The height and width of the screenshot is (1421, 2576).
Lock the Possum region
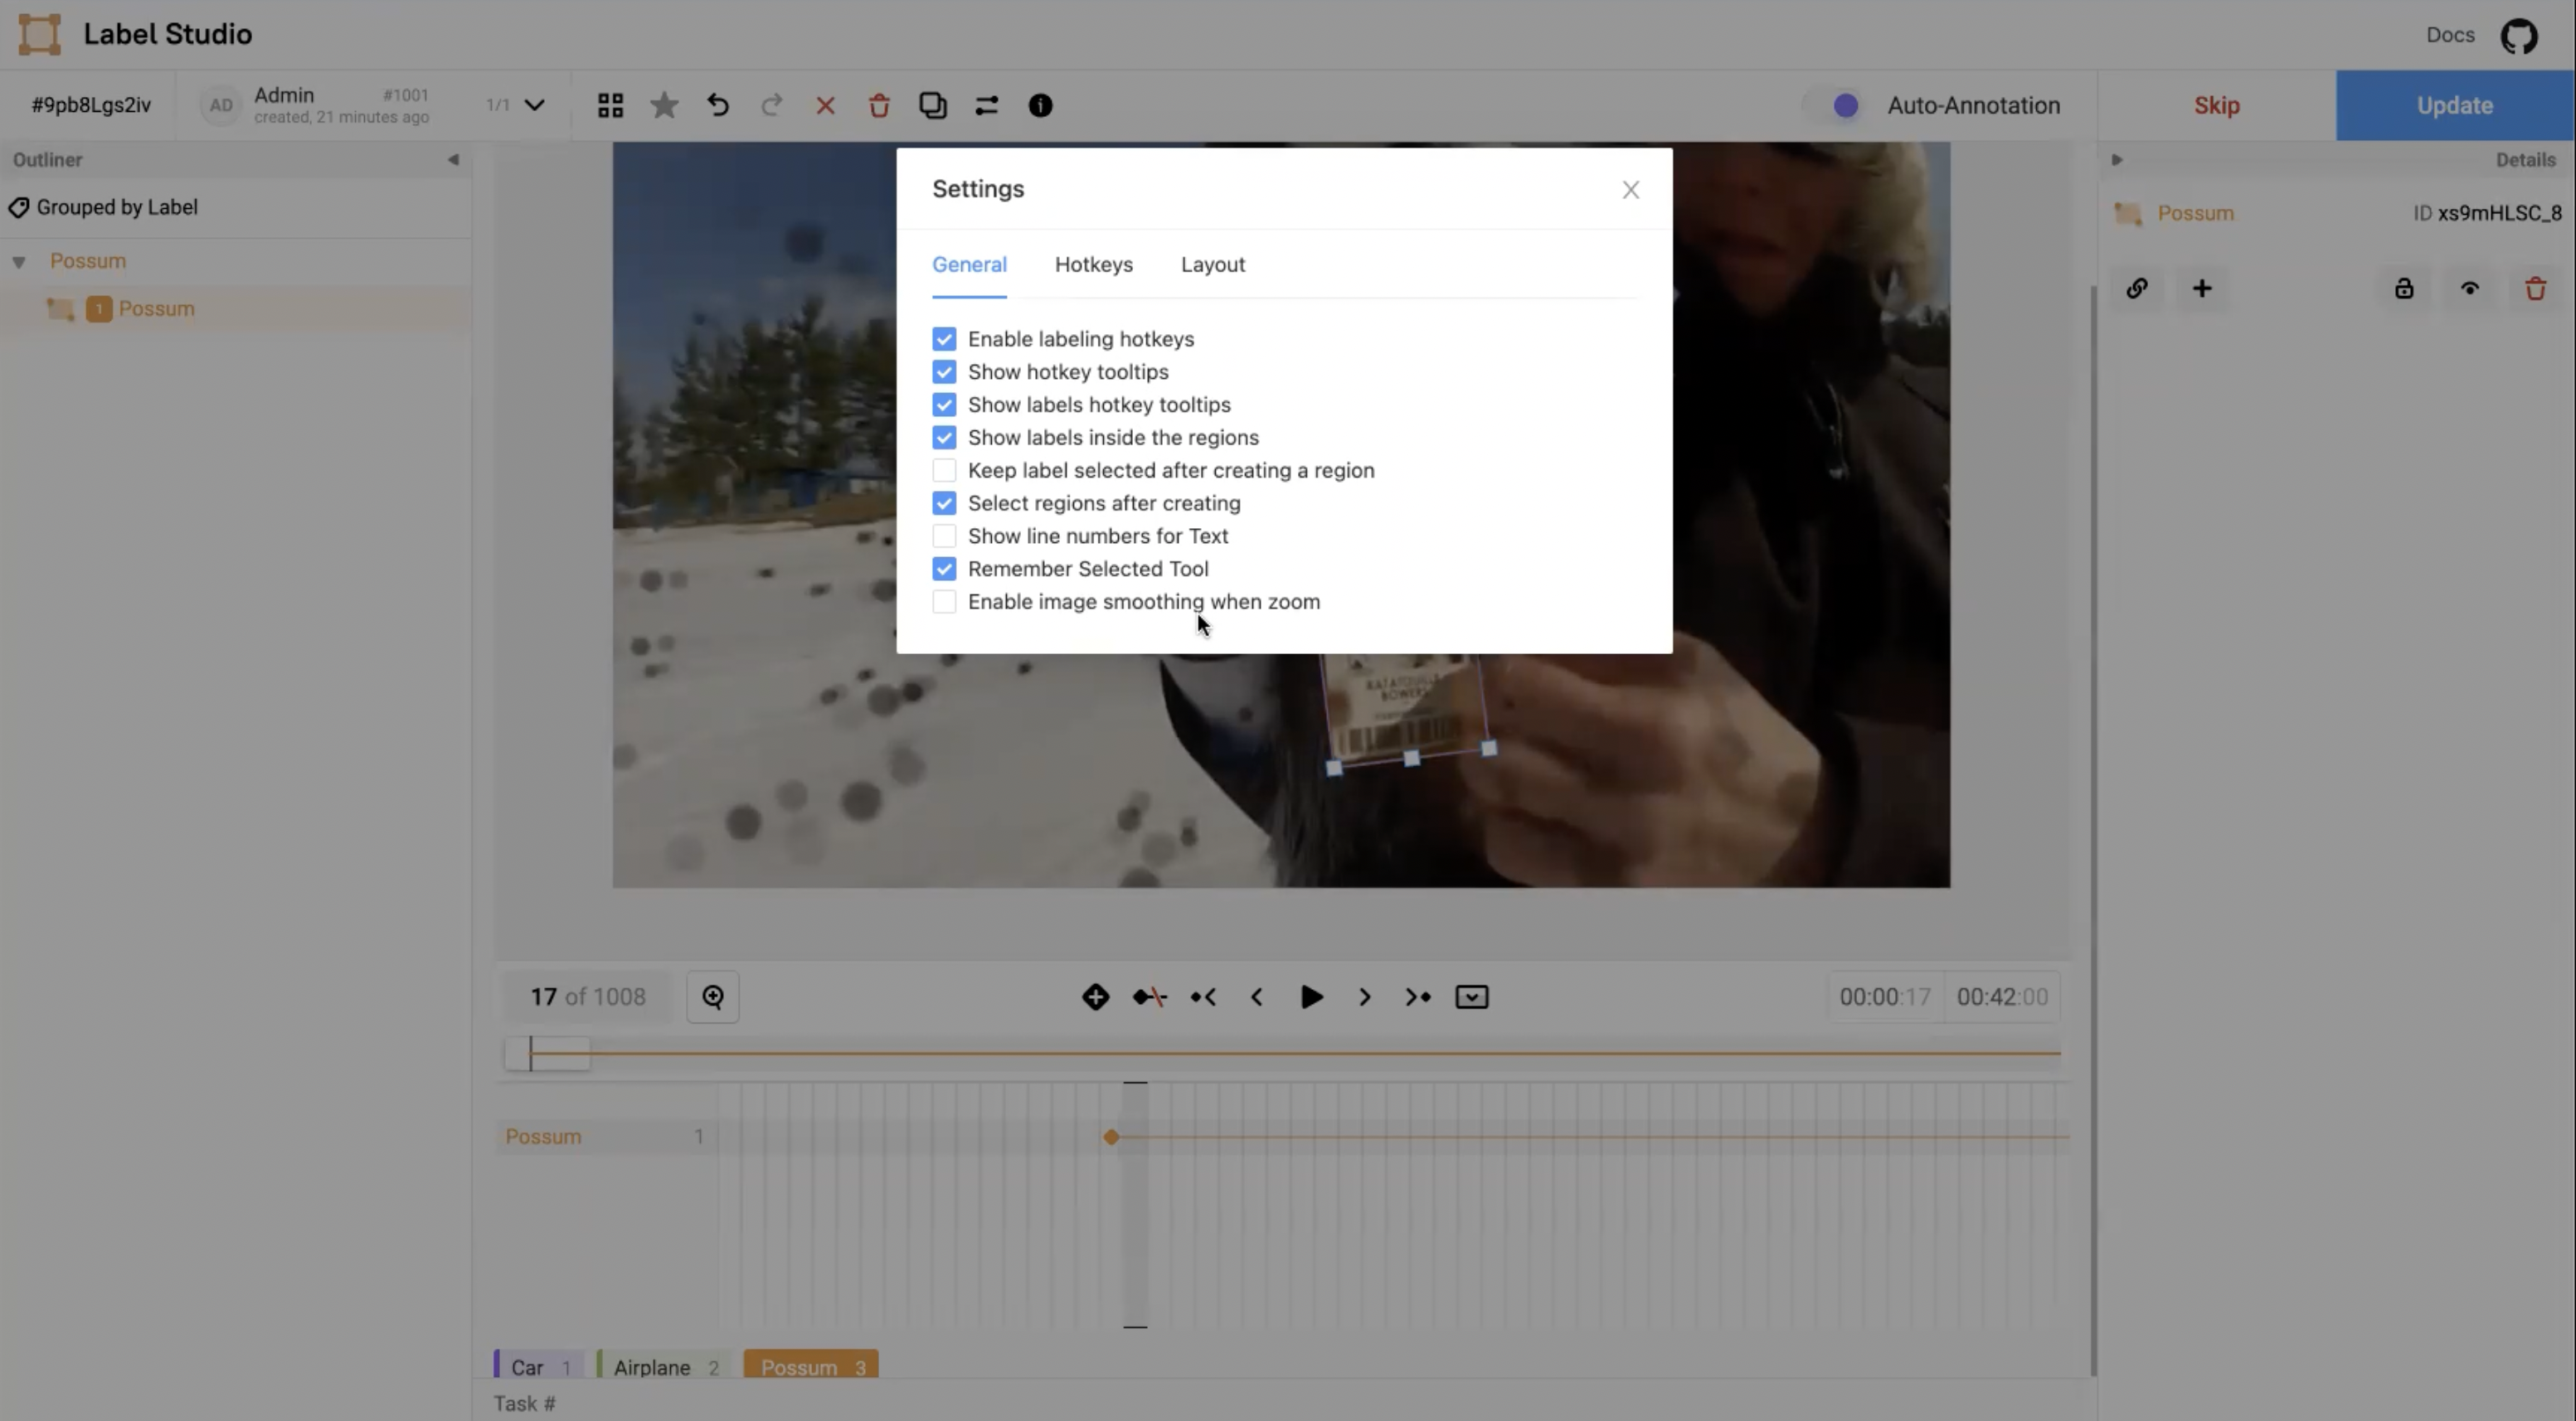tap(2404, 289)
